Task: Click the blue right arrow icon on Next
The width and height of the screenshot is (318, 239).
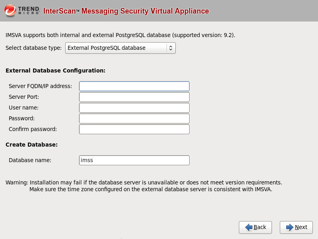Action: click(289, 227)
